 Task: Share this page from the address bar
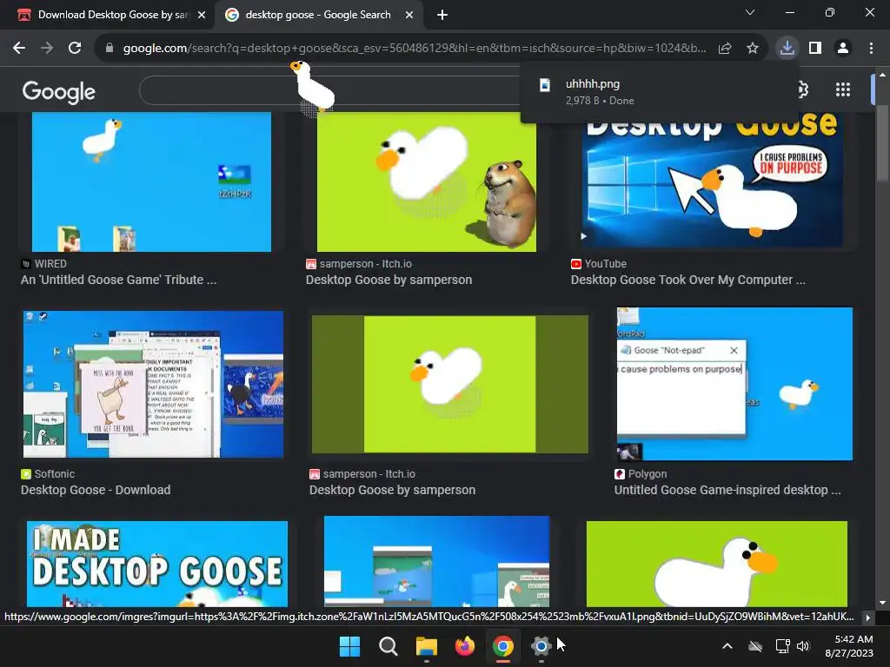(x=725, y=49)
